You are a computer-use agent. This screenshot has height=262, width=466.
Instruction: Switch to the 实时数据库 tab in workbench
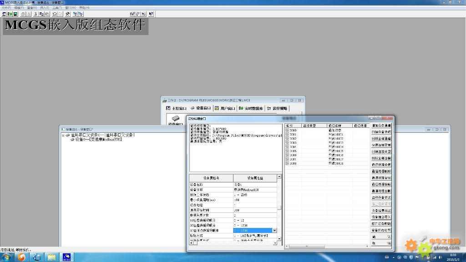pos(251,108)
